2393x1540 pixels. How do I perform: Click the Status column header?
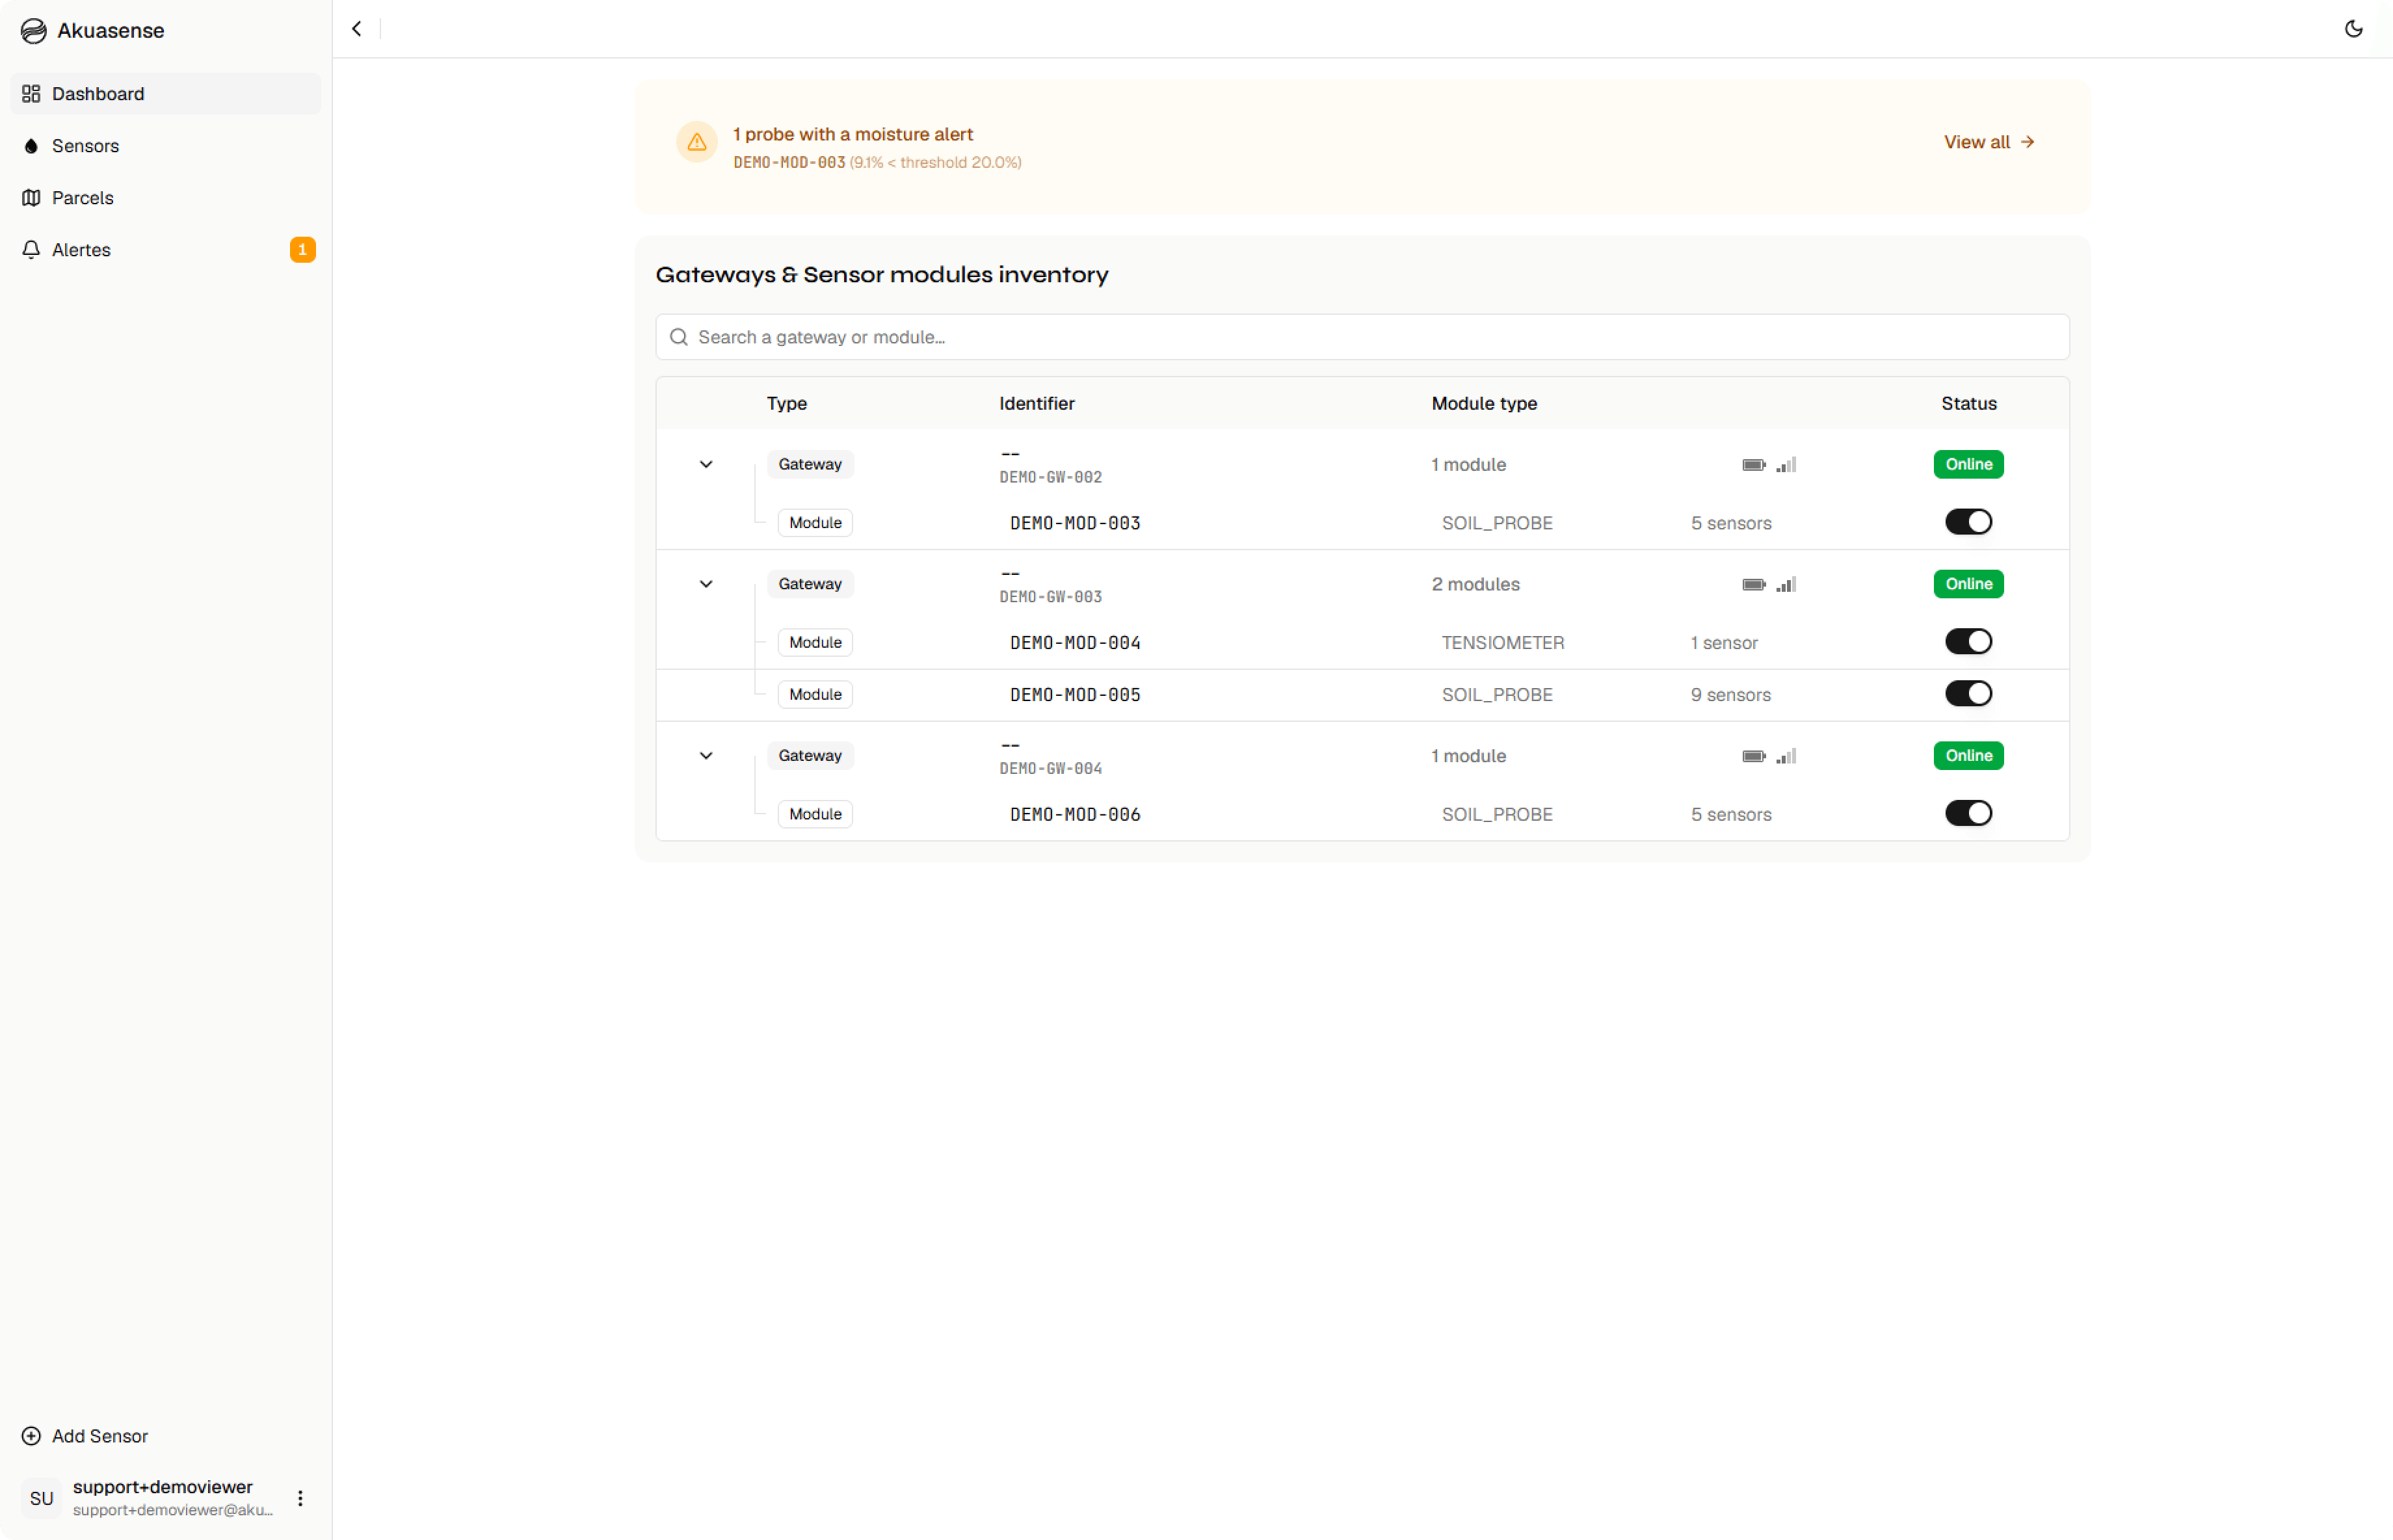[1968, 403]
